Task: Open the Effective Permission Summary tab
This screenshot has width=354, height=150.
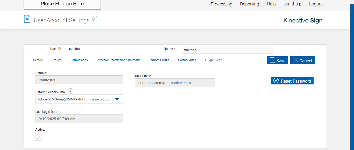Action: click(x=118, y=60)
